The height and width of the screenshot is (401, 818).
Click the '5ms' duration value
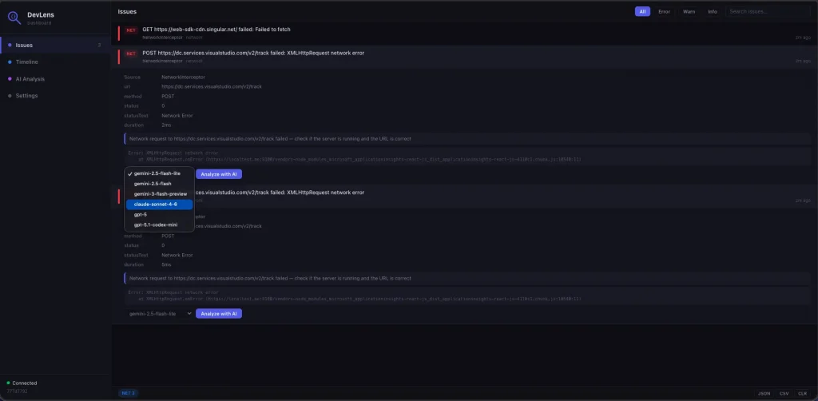[166, 264]
